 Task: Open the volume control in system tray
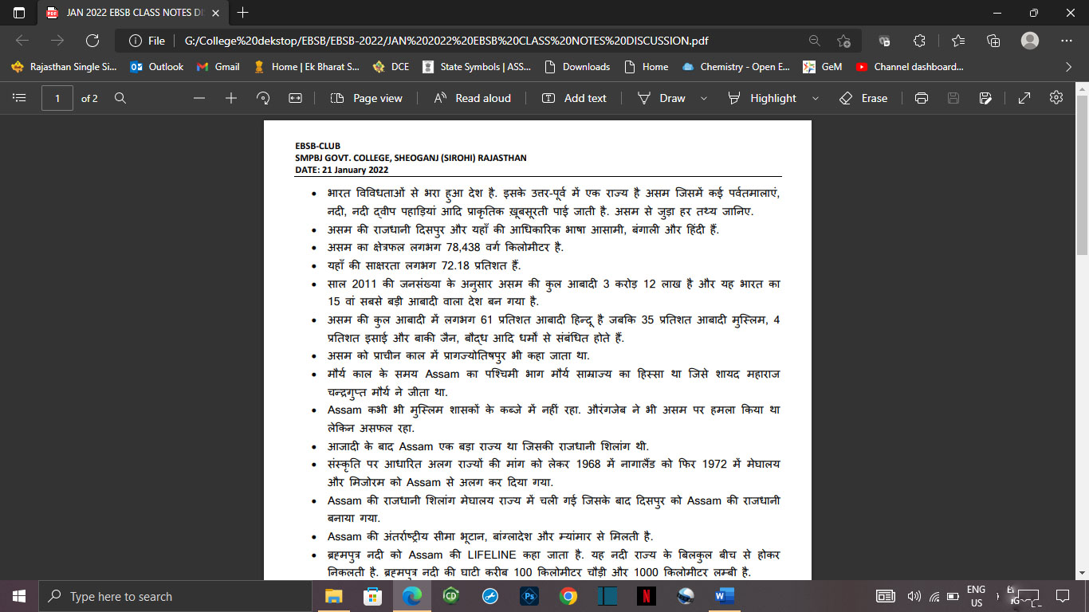(914, 596)
